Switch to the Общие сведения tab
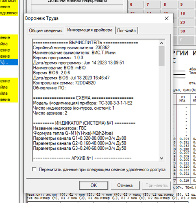The image size is (196, 203). (46, 30)
